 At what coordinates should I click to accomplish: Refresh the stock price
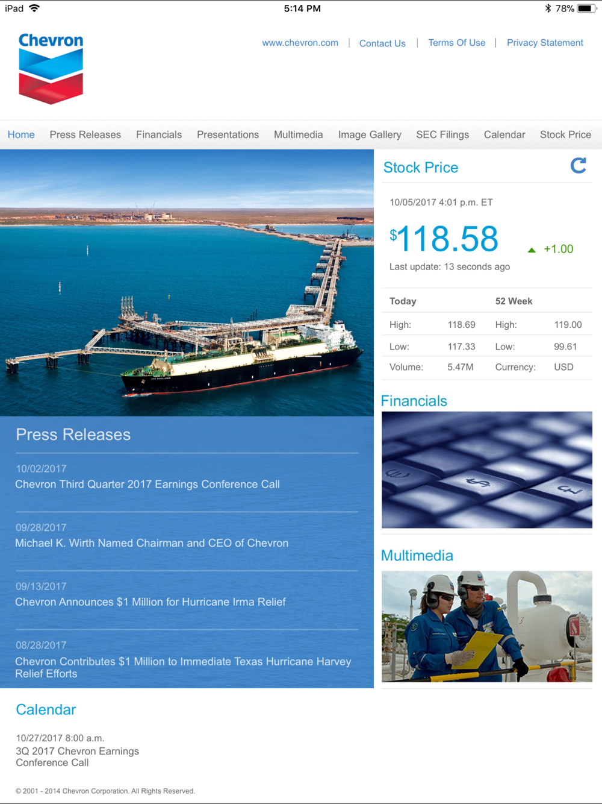tap(578, 166)
